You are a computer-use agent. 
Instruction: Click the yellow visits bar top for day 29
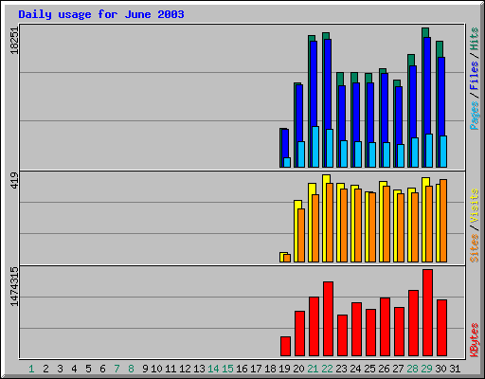point(425,182)
